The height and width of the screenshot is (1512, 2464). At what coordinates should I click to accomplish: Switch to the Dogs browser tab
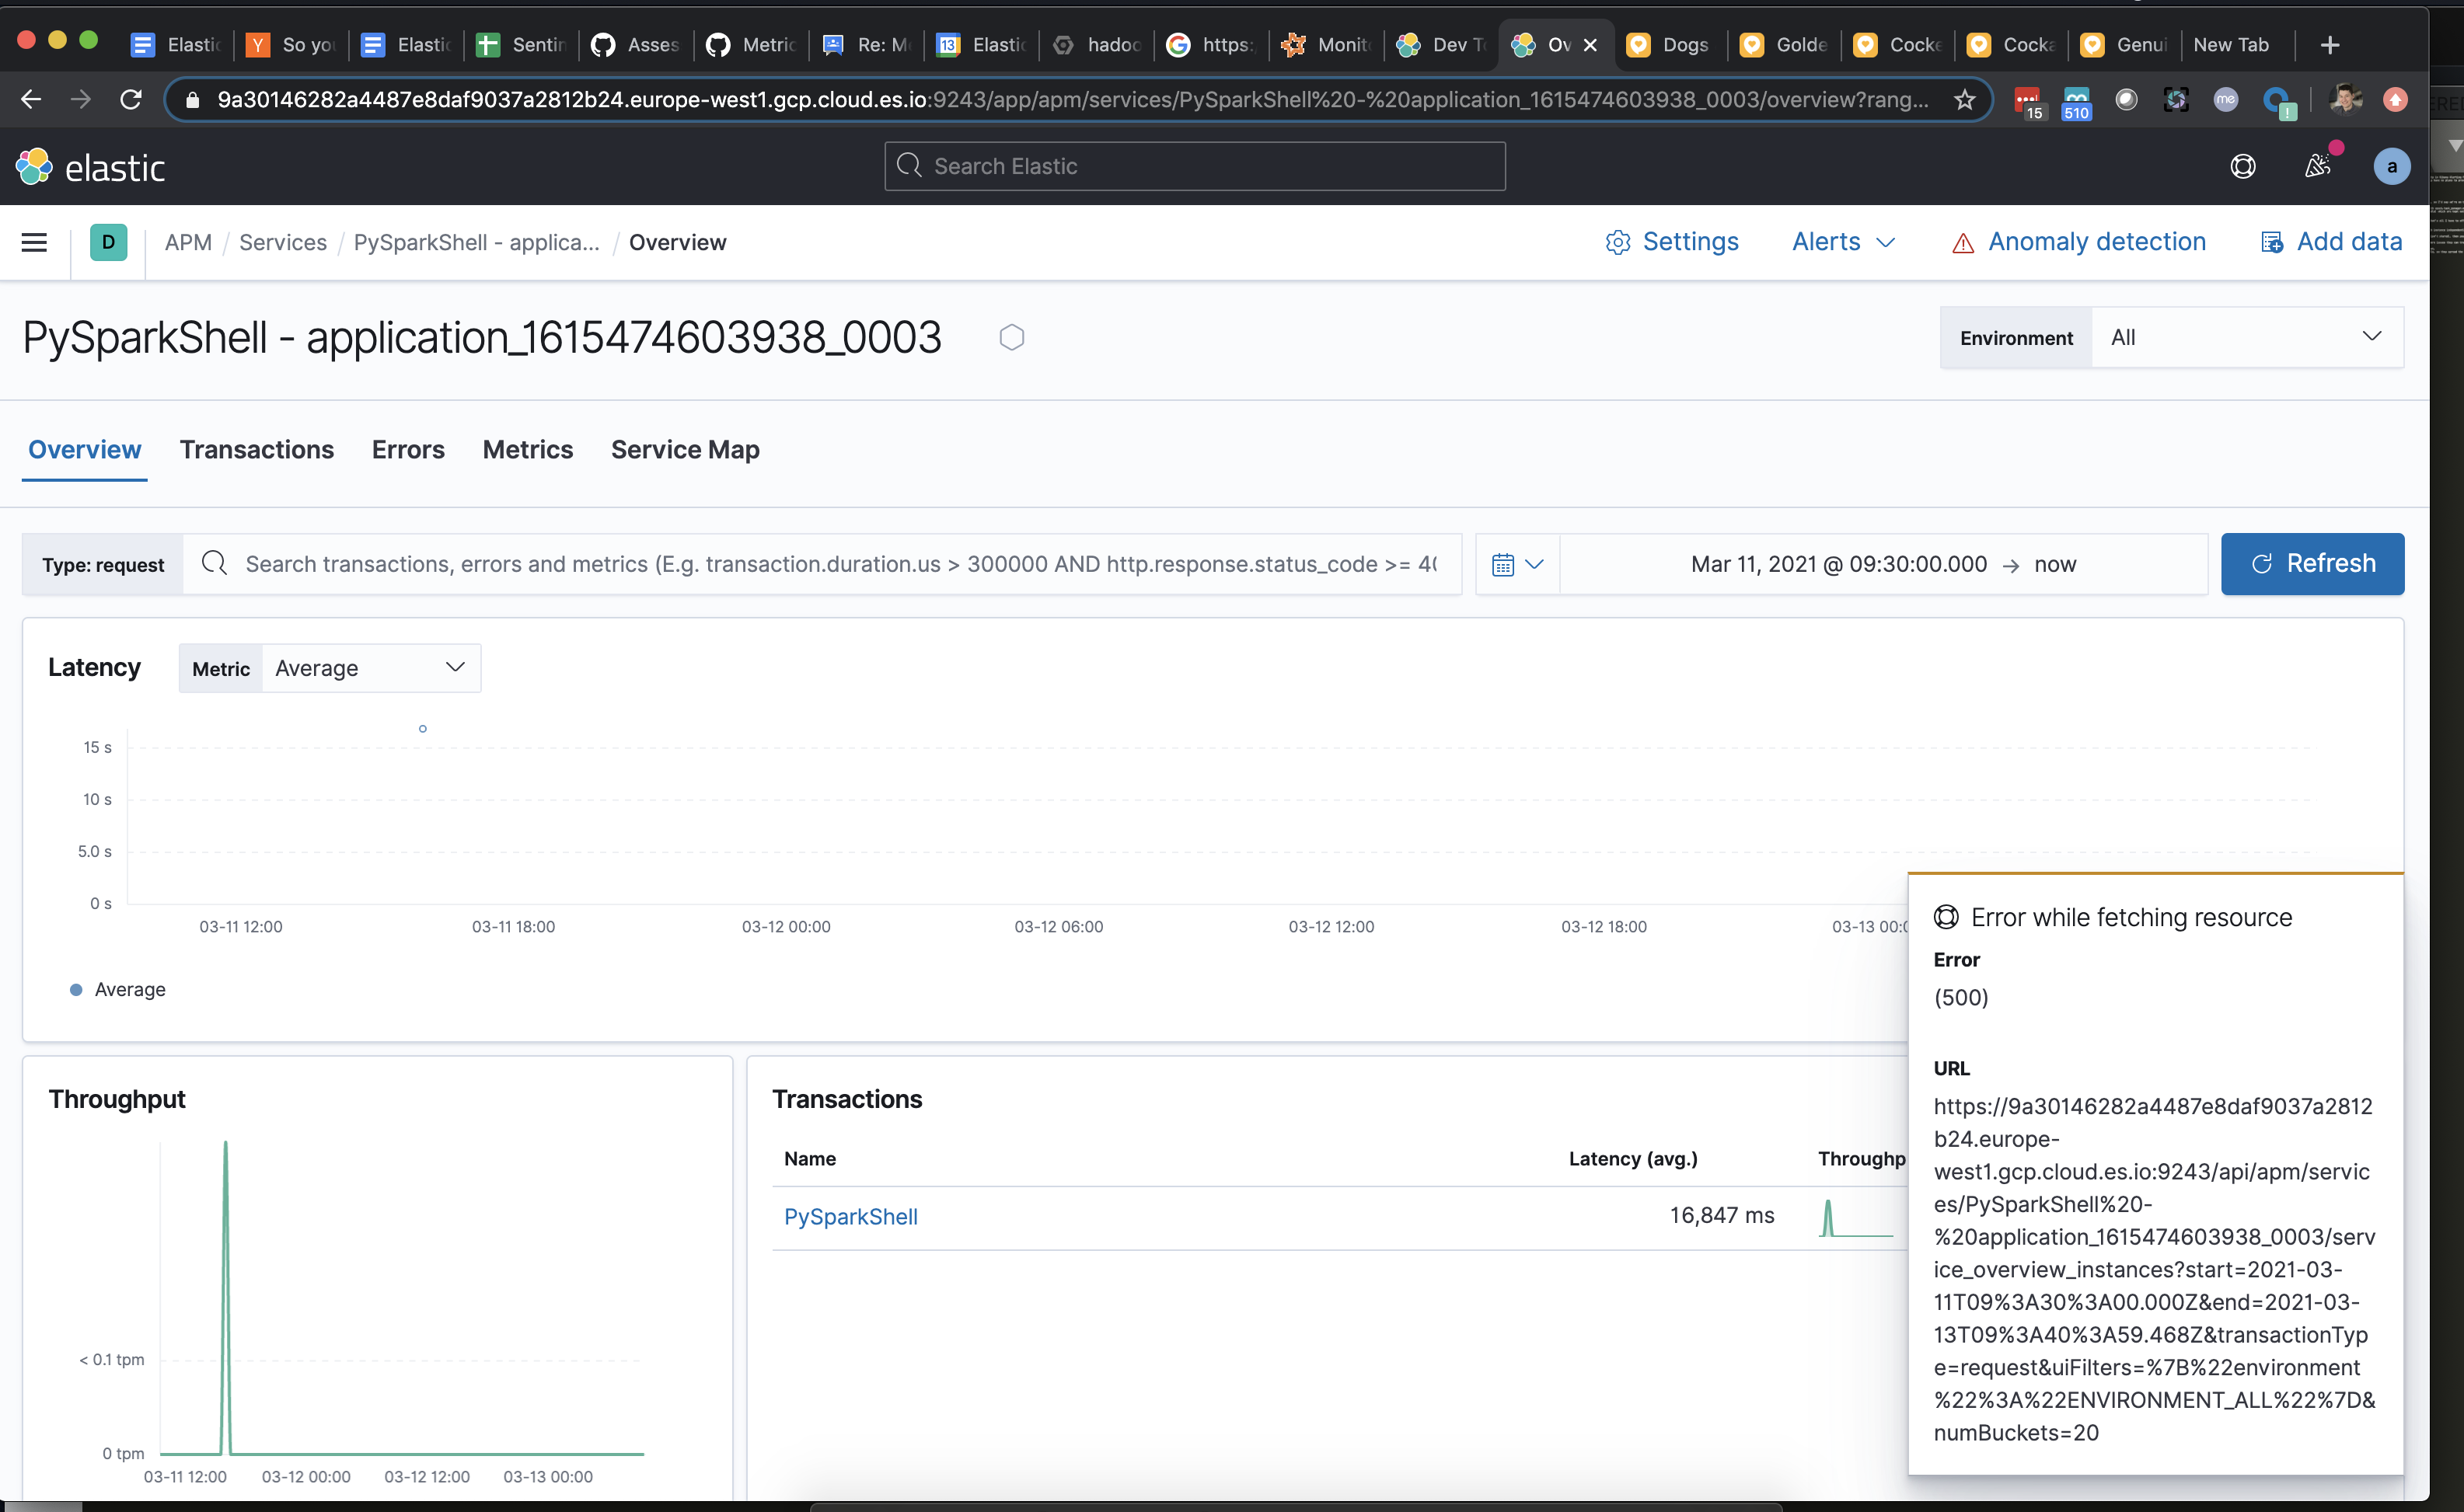point(1670,45)
